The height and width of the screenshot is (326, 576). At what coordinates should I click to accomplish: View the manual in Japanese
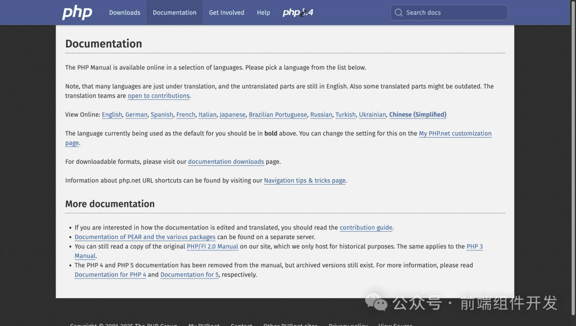click(x=233, y=115)
